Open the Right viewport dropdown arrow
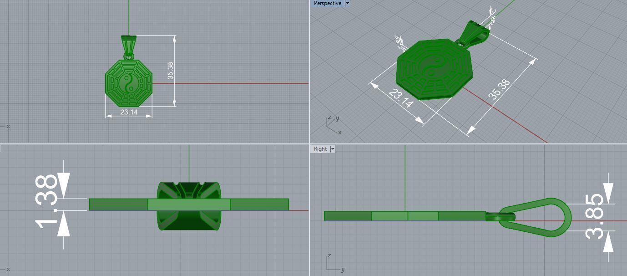Viewport: 627px width, 276px height. pos(333,149)
